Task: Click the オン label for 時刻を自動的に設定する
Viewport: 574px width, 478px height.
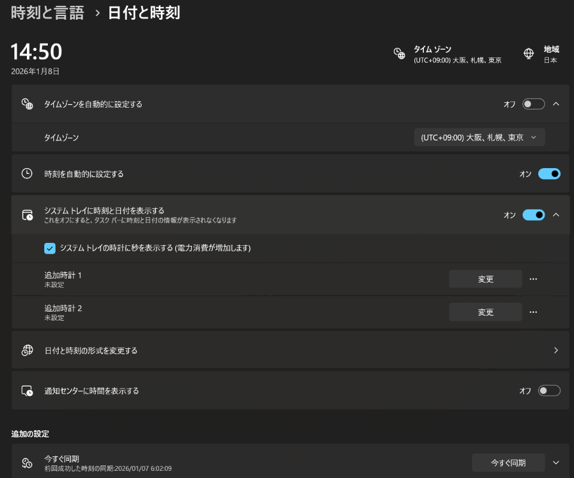Action: (x=526, y=174)
